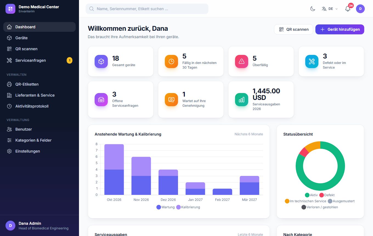This screenshot has width=373, height=236.
Task: Open the Geräte sidebar item
Action: [39, 38]
